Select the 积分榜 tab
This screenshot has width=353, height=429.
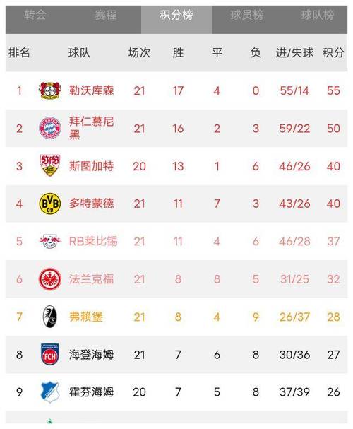tap(176, 15)
